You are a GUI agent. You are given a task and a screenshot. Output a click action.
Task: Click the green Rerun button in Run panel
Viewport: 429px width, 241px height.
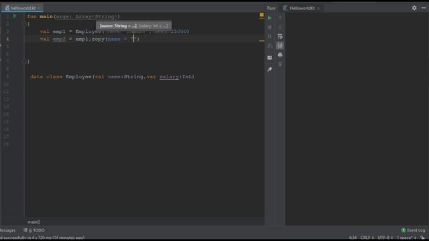pyautogui.click(x=269, y=18)
